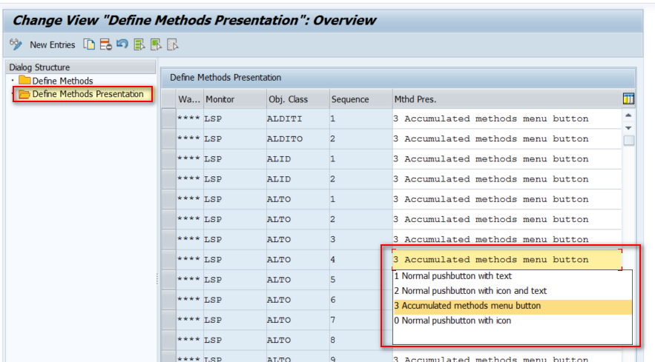
Task: Click the Sequence column header
Action: click(361, 99)
